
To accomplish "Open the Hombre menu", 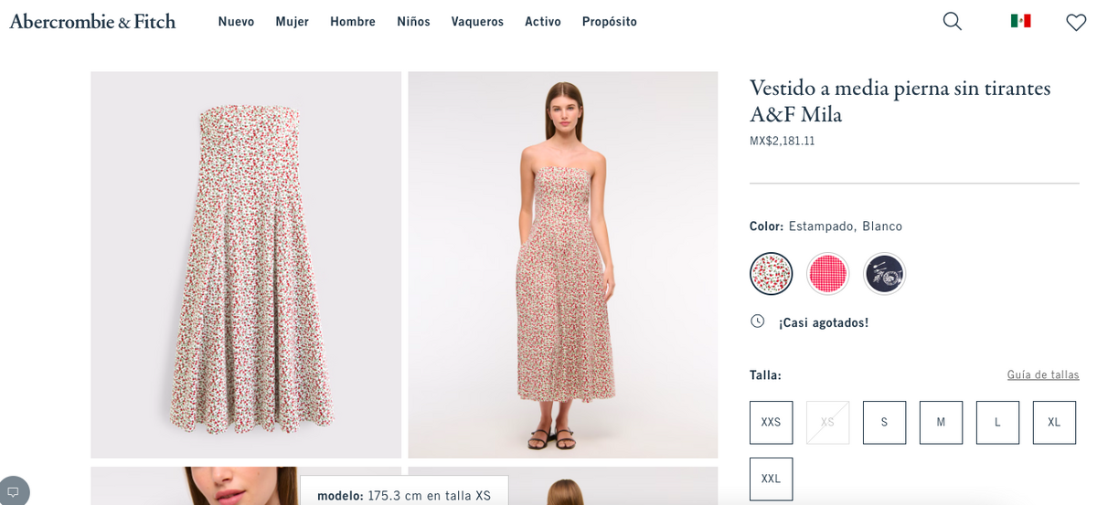I will 353,21.
